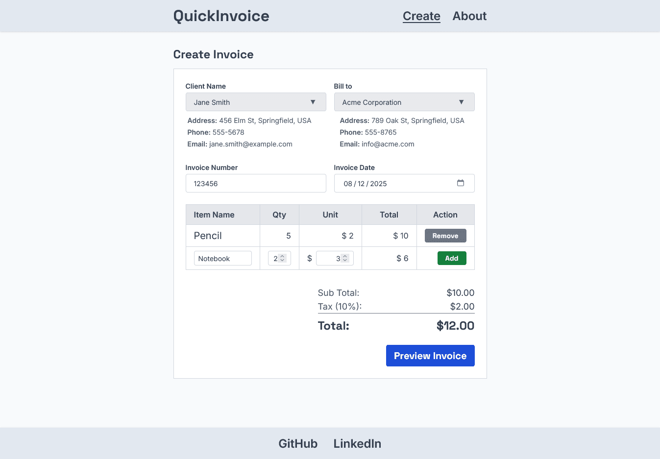Screen dimensions: 660x459
Task: Go to the Create nav tab
Action: (421, 16)
